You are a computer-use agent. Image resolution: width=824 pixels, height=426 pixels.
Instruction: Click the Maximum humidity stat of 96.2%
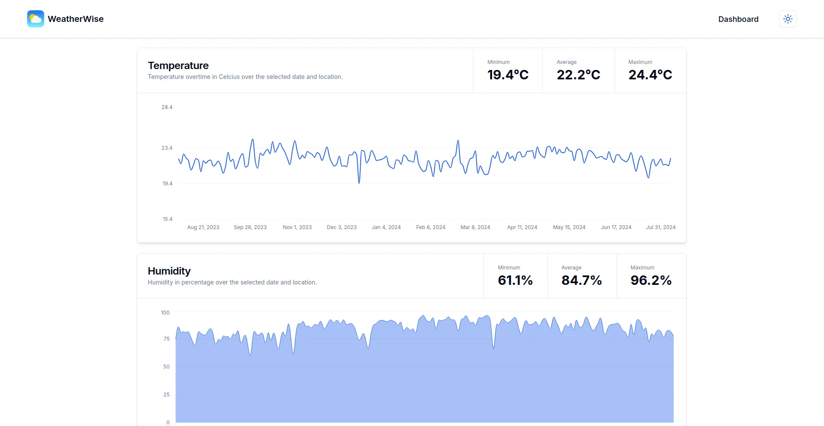pos(651,280)
